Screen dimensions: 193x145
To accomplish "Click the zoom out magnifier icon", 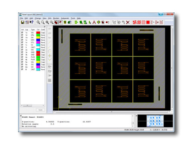I will coord(51,23).
